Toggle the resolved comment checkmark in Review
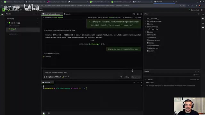The image size is (205, 115). [147, 86]
